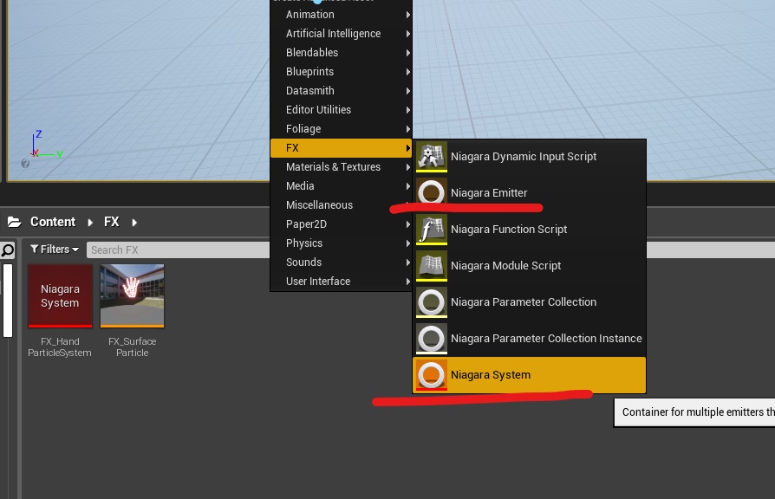Image resolution: width=775 pixels, height=499 pixels.
Task: Open the Materials & Textures submenu
Action: click(x=341, y=167)
